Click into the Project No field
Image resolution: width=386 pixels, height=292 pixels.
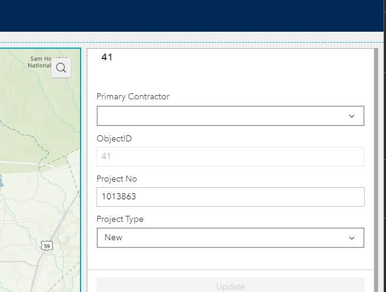point(230,197)
